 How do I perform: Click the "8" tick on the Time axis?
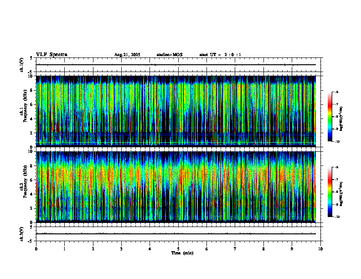[x=263, y=249]
